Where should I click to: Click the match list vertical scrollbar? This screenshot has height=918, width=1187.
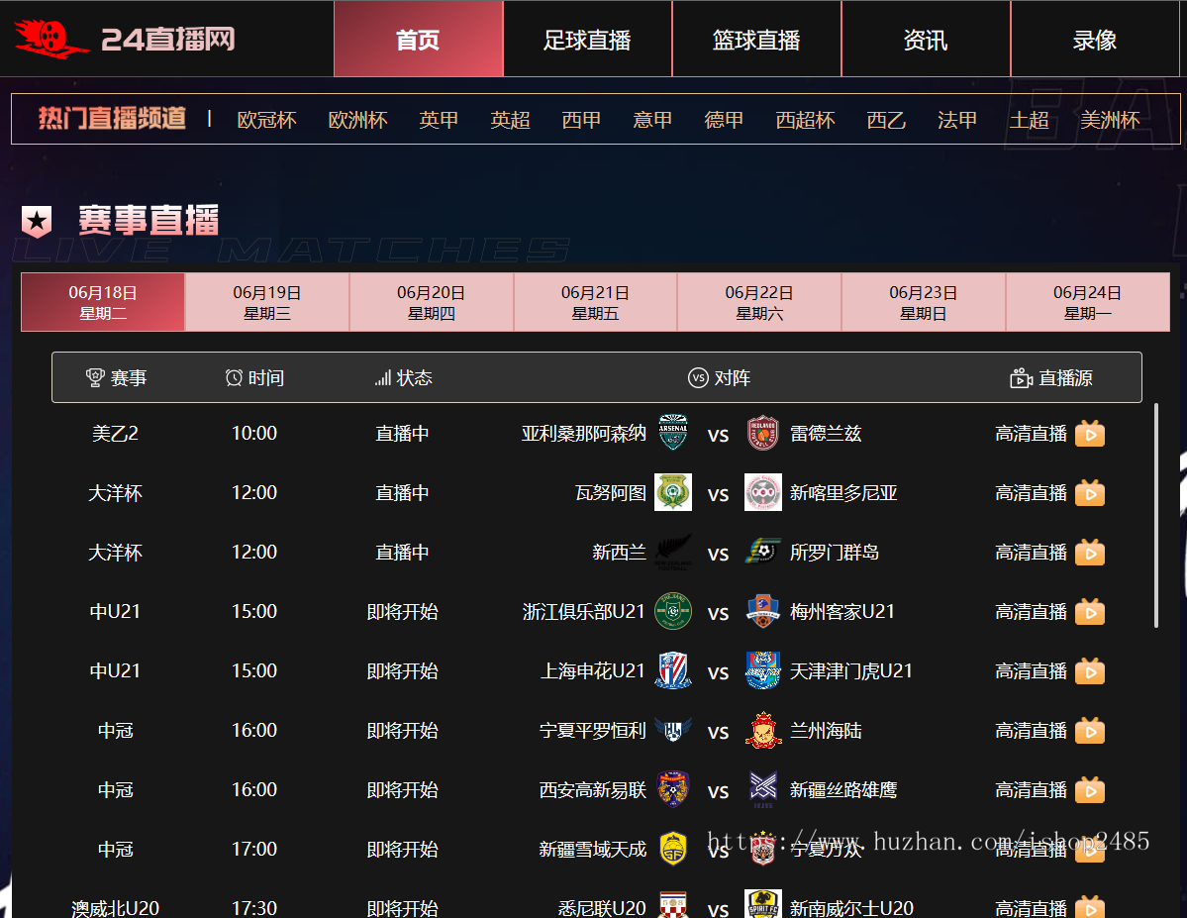(x=1156, y=516)
